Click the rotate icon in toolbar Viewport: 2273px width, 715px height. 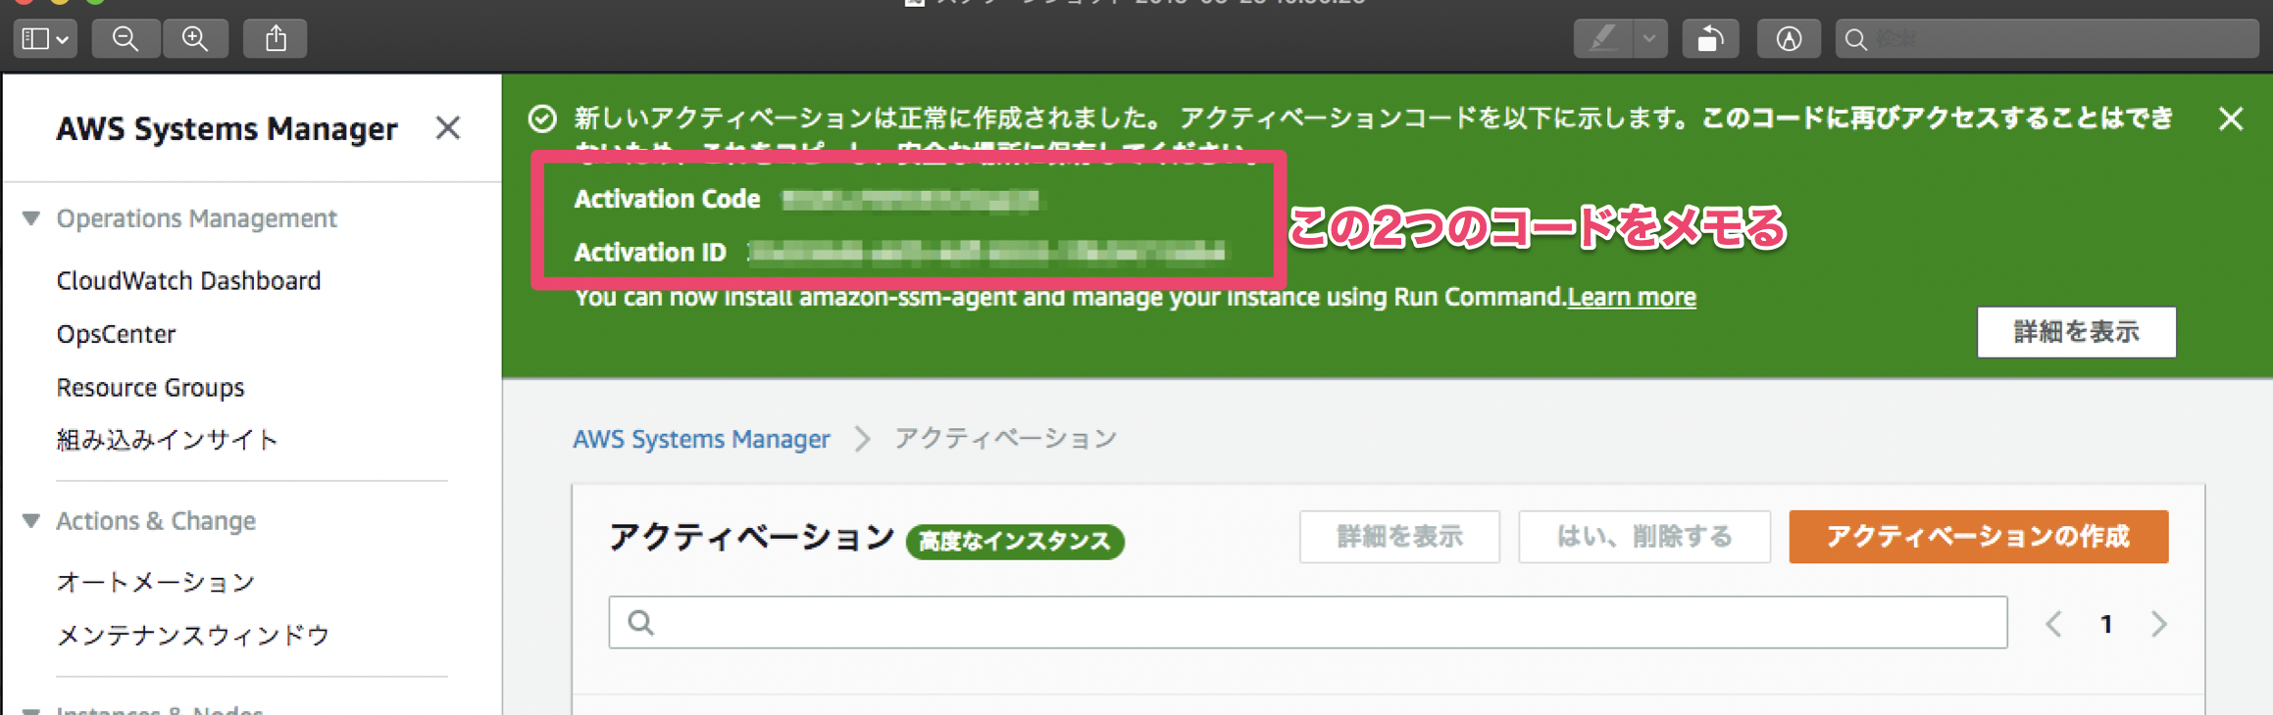1711,39
